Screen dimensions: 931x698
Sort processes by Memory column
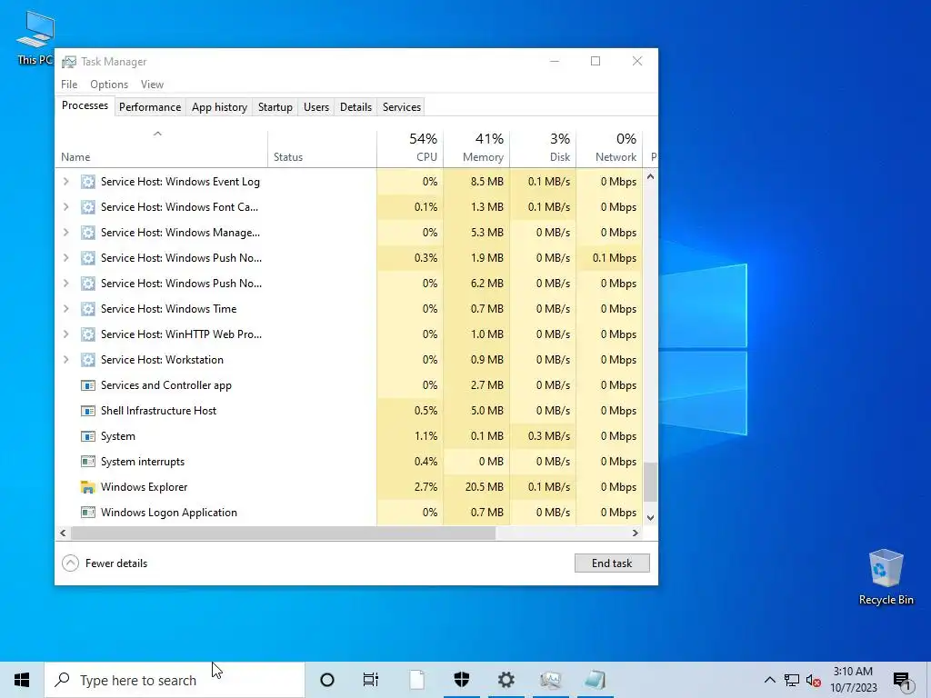(476, 149)
